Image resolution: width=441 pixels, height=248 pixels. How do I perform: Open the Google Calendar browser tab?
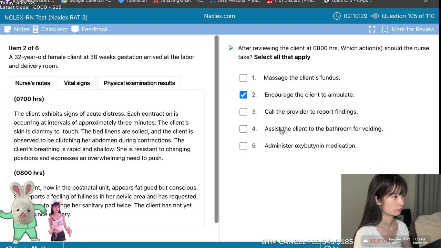click(86, 1)
